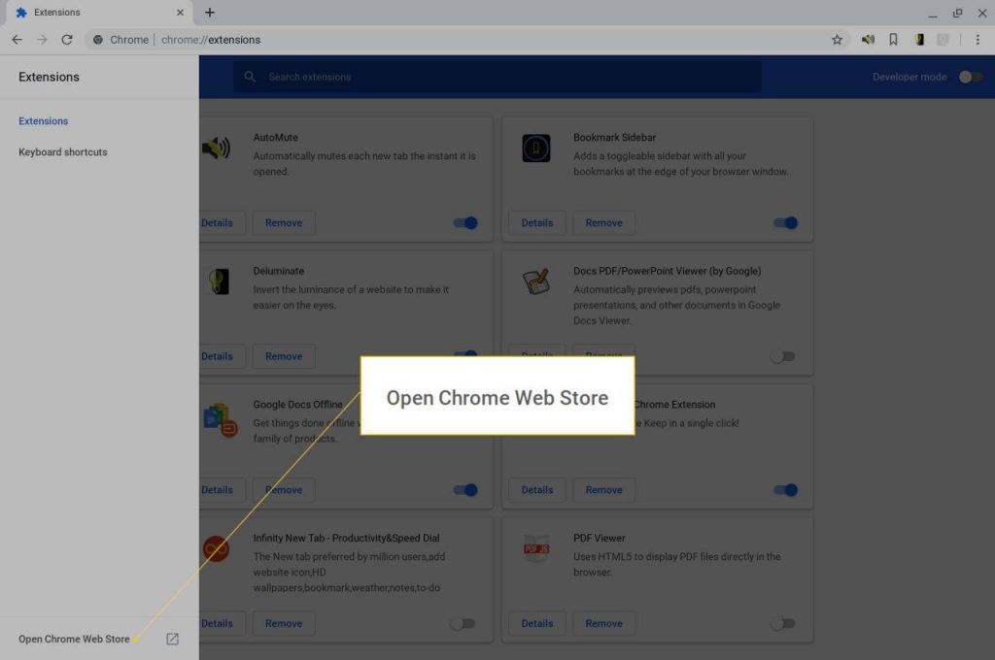Click the greyed extension icon in toolbar
Viewport: 995px width, 660px height.
point(944,39)
